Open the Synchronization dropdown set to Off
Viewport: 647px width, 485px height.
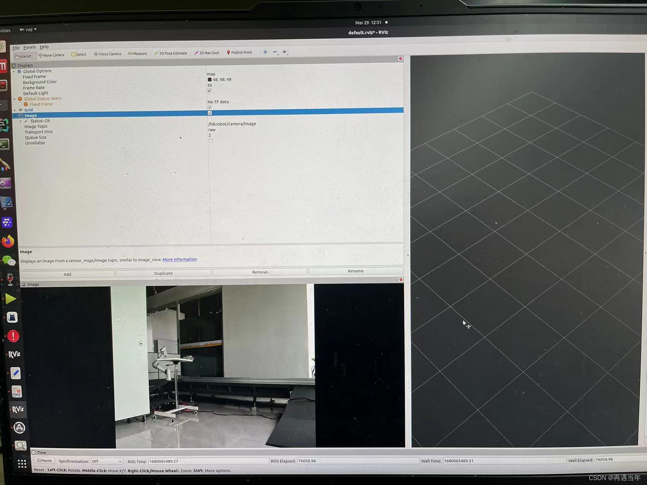tap(106, 461)
